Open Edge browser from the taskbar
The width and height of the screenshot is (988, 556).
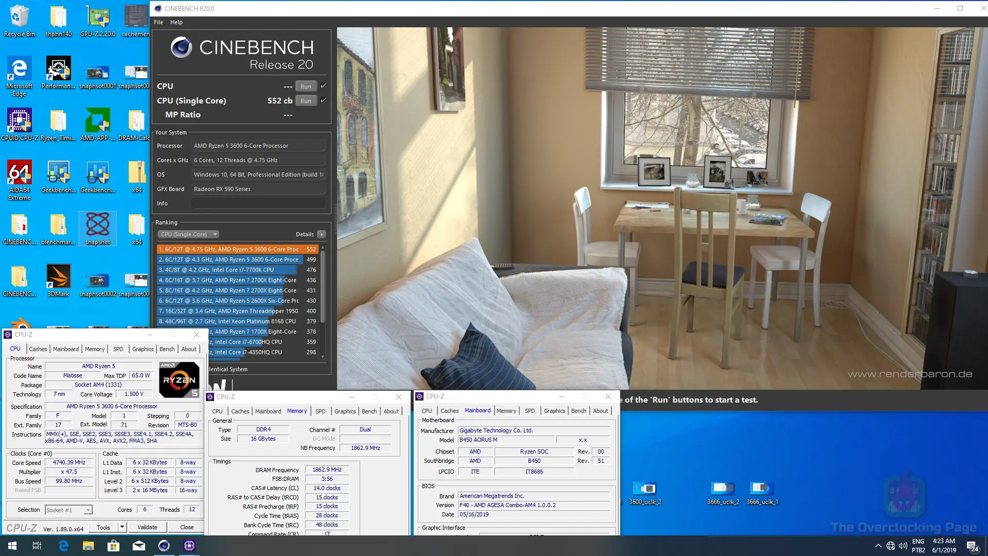click(63, 546)
